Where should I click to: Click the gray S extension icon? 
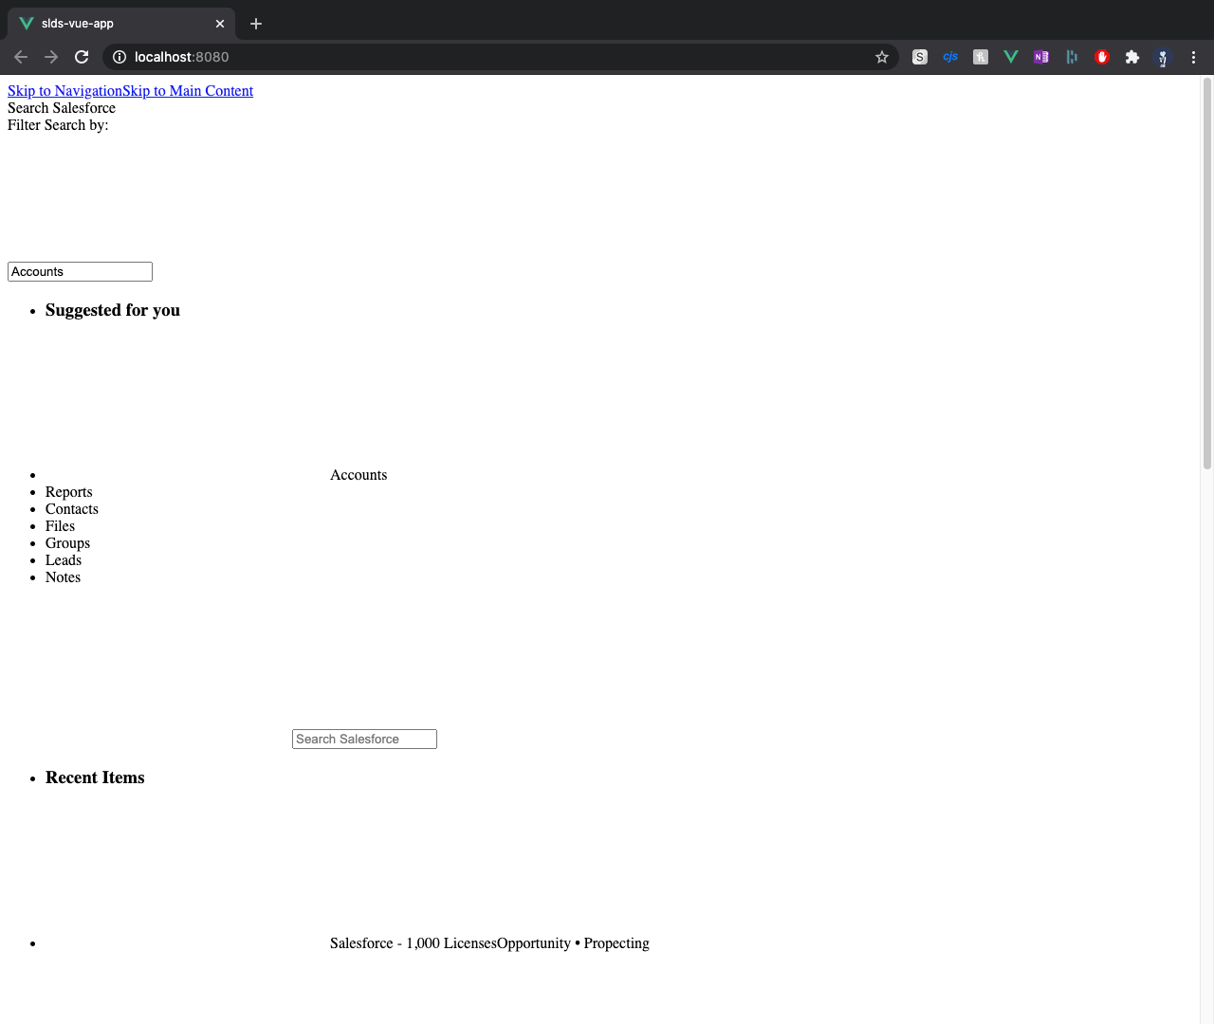pos(920,57)
